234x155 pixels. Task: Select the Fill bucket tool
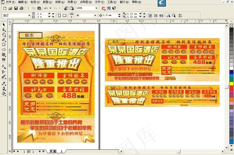point(4,94)
